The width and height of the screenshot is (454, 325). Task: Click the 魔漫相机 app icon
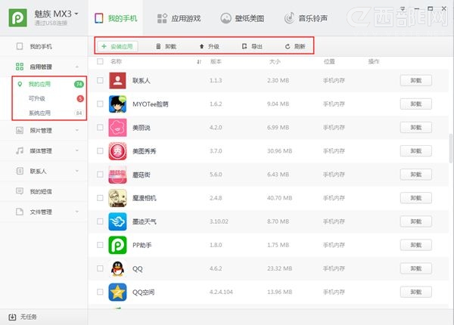click(117, 198)
